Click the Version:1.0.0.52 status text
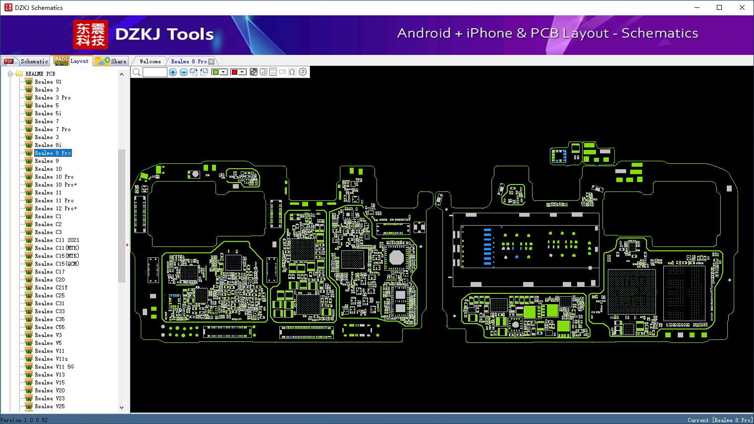 [25, 420]
